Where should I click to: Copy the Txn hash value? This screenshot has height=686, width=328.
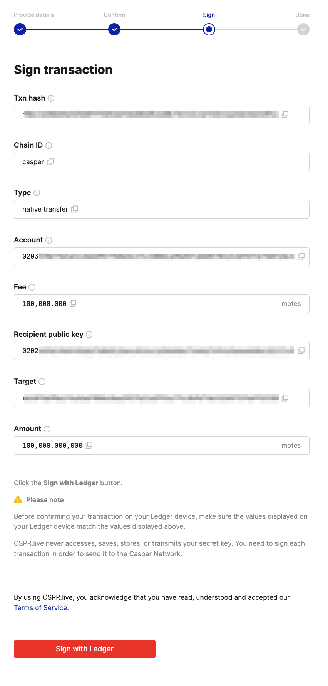[285, 114]
